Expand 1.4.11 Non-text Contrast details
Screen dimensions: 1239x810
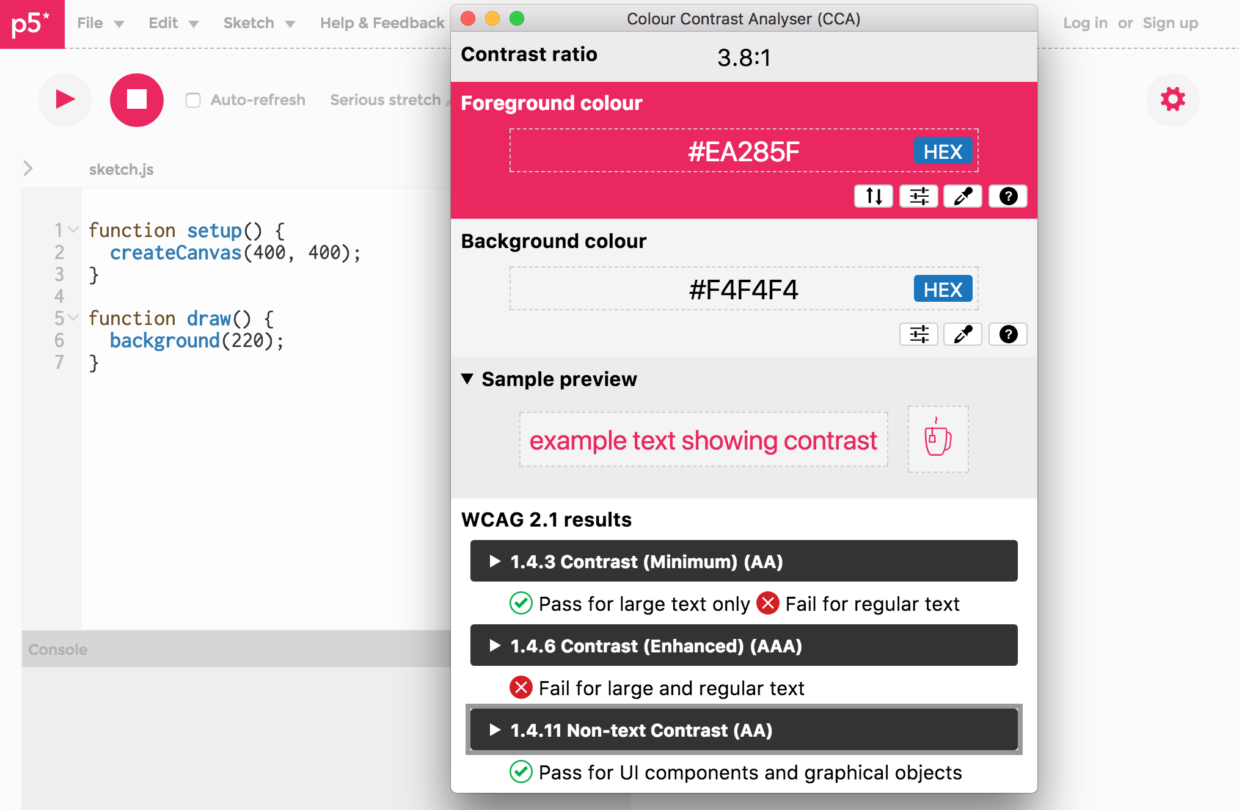[x=744, y=729]
